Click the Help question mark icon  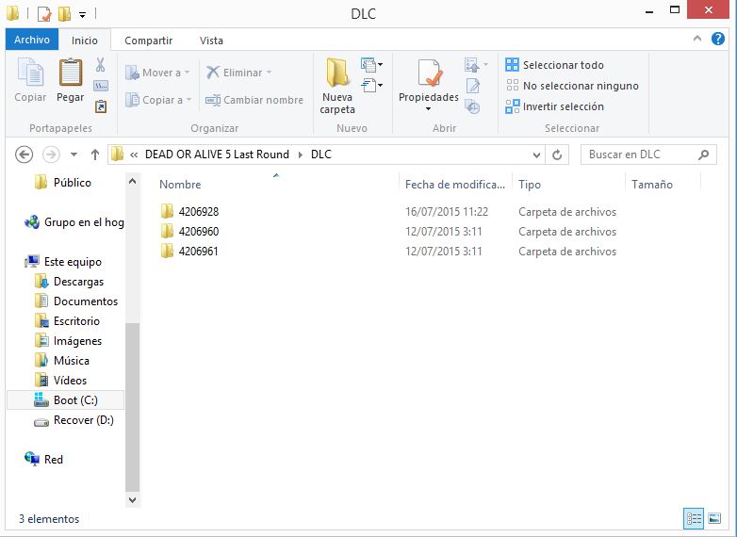click(719, 41)
